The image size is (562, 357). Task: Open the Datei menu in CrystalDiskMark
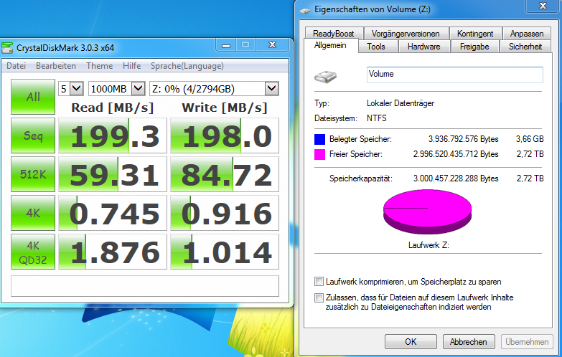click(x=16, y=66)
